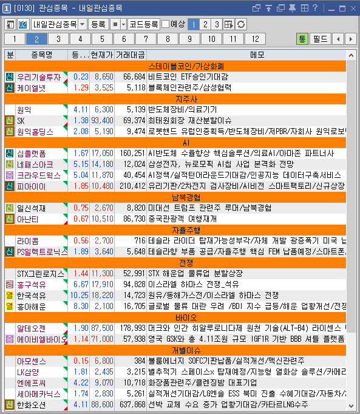This screenshot has width=360, height=414.
Task: Click the 증 badge next to 에이비엘바이오
Action: point(10,339)
